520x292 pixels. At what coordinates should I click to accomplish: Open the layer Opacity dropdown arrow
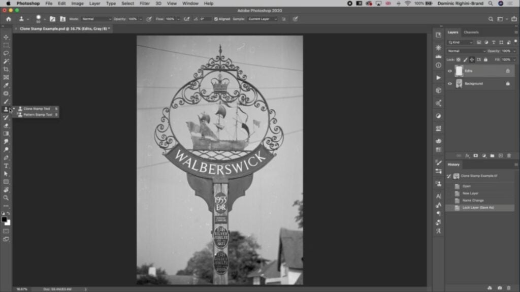(514, 51)
